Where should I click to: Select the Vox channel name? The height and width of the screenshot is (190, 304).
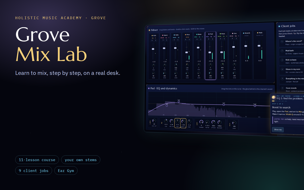click(x=235, y=33)
